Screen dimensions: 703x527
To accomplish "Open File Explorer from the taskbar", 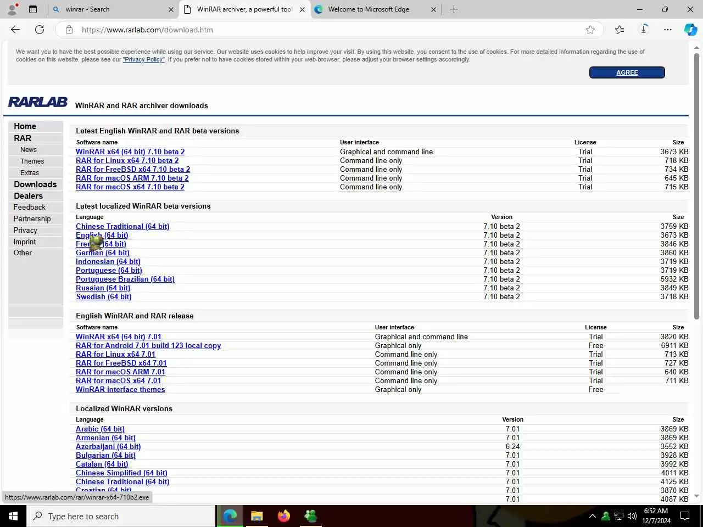I will pyautogui.click(x=257, y=516).
